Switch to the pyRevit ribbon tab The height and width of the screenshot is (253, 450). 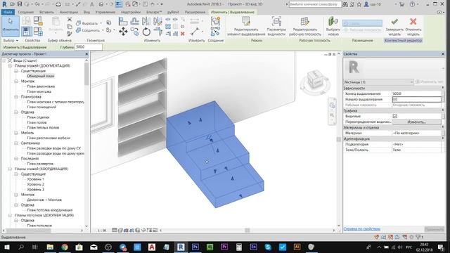(x=173, y=12)
